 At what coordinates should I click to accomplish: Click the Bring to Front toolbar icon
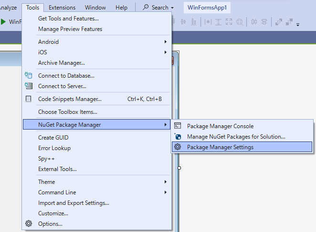pos(278,22)
